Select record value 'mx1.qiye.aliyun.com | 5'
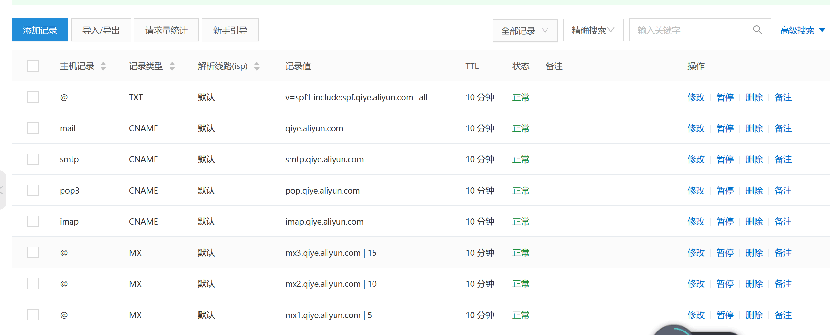 click(x=329, y=315)
